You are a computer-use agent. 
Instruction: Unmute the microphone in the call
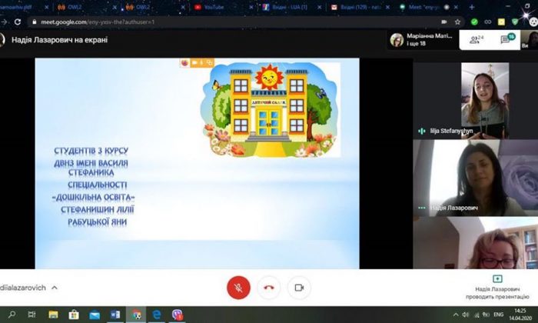238,288
